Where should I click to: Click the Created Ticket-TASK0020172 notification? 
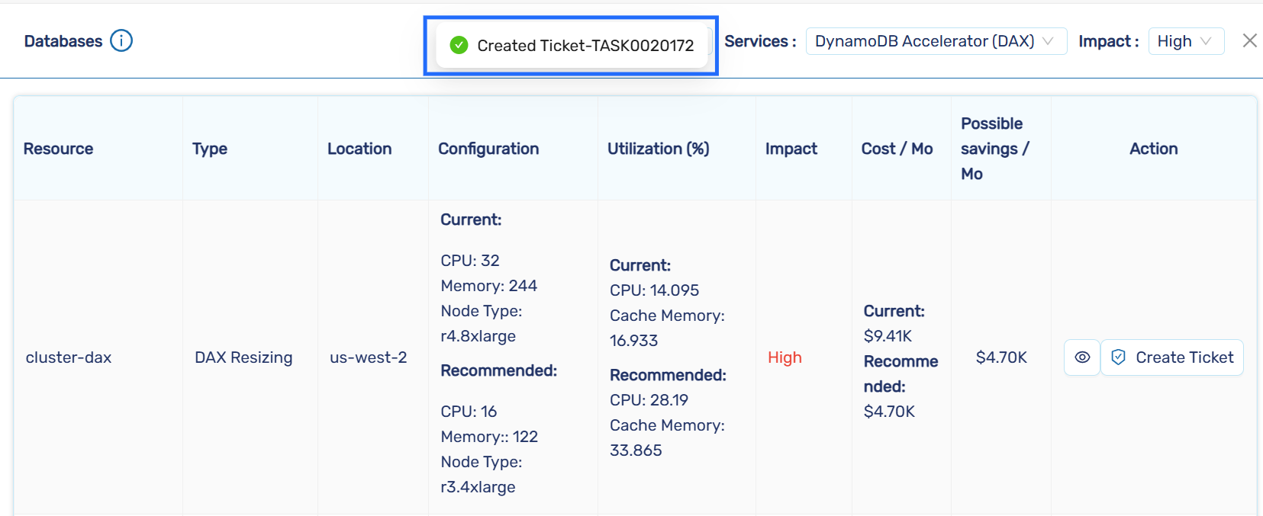585,46
